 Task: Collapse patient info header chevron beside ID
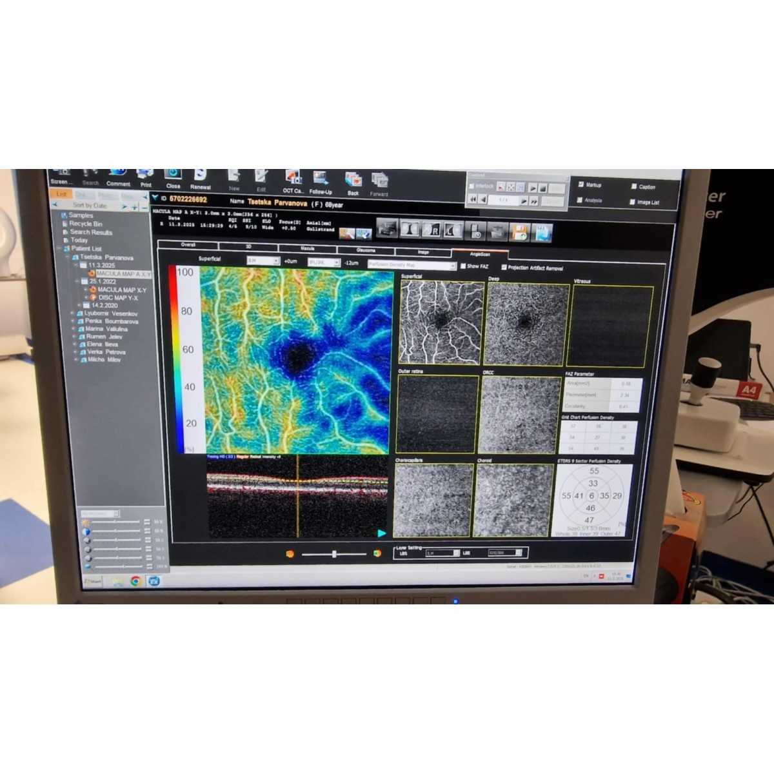(155, 198)
